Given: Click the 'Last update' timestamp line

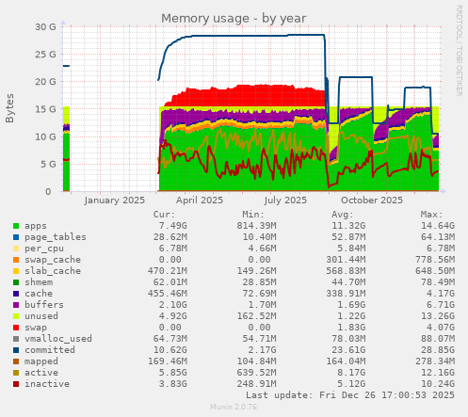Looking at the screenshot, I should (350, 395).
